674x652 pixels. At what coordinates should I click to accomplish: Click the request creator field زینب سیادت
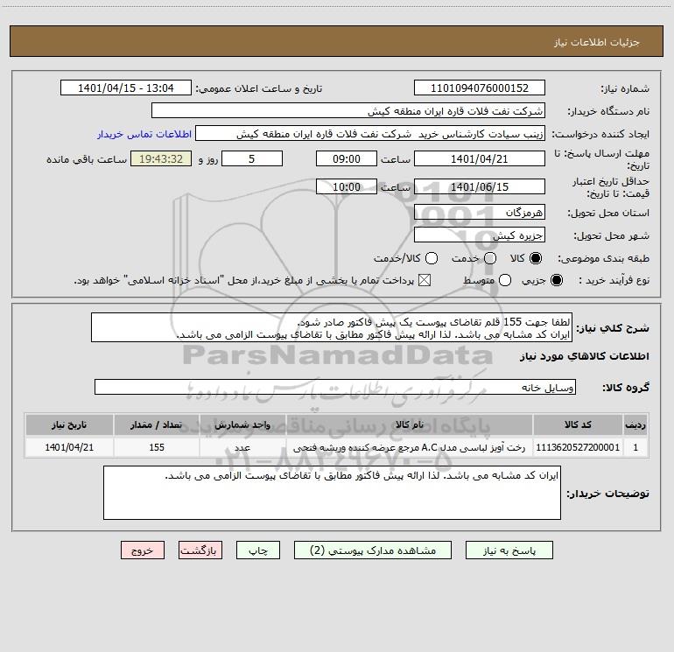[370, 133]
